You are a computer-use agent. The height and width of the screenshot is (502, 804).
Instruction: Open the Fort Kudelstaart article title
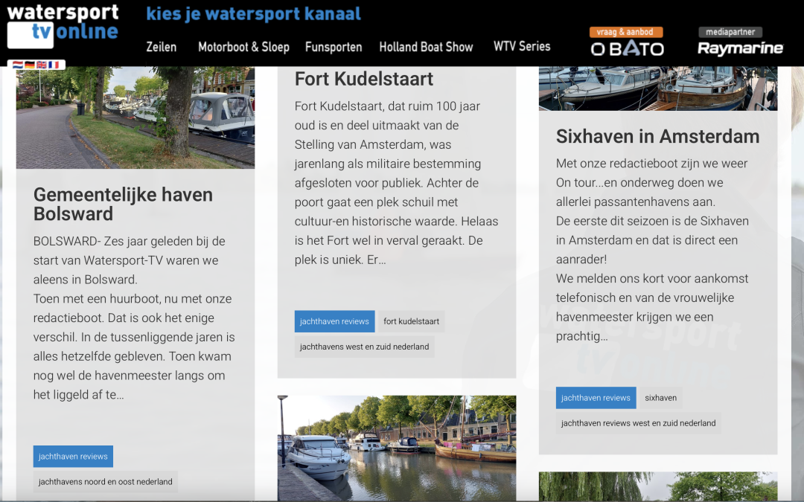tap(363, 79)
